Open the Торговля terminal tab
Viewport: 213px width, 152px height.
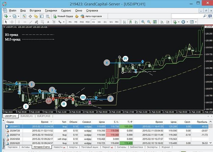pyautogui.click(x=12, y=147)
